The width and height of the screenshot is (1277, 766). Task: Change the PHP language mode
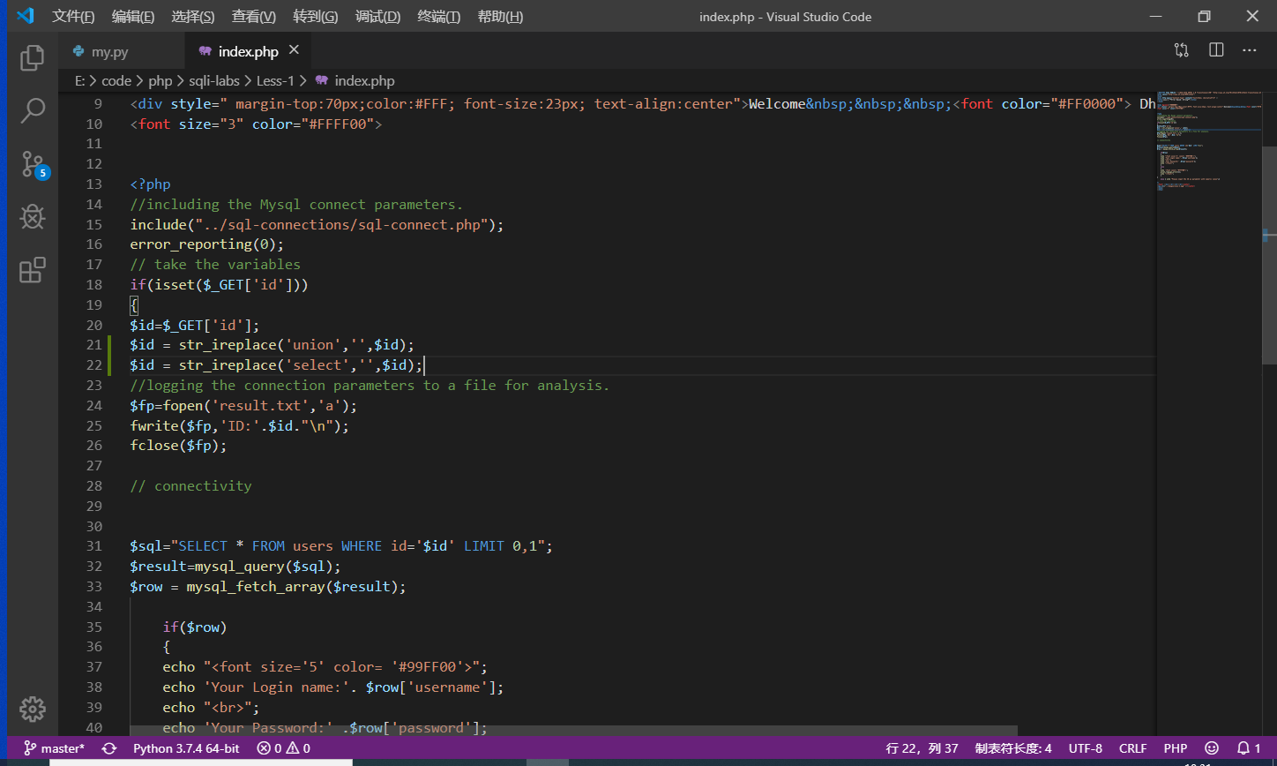(x=1176, y=748)
